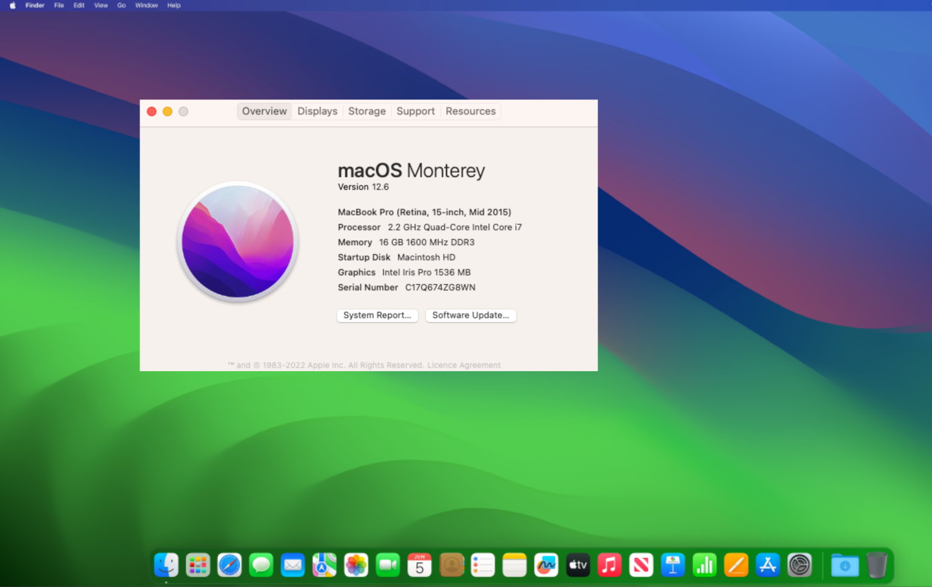Open Safari from the Dock
The image size is (932, 587).
[229, 565]
